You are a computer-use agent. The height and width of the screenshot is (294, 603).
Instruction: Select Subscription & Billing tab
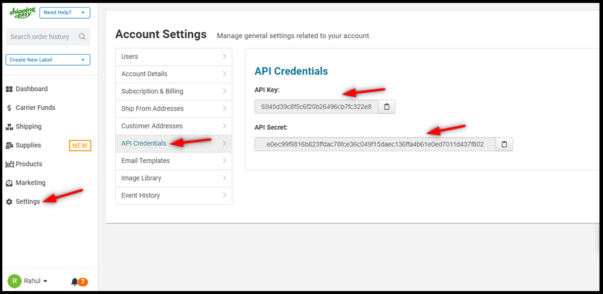[x=174, y=92]
